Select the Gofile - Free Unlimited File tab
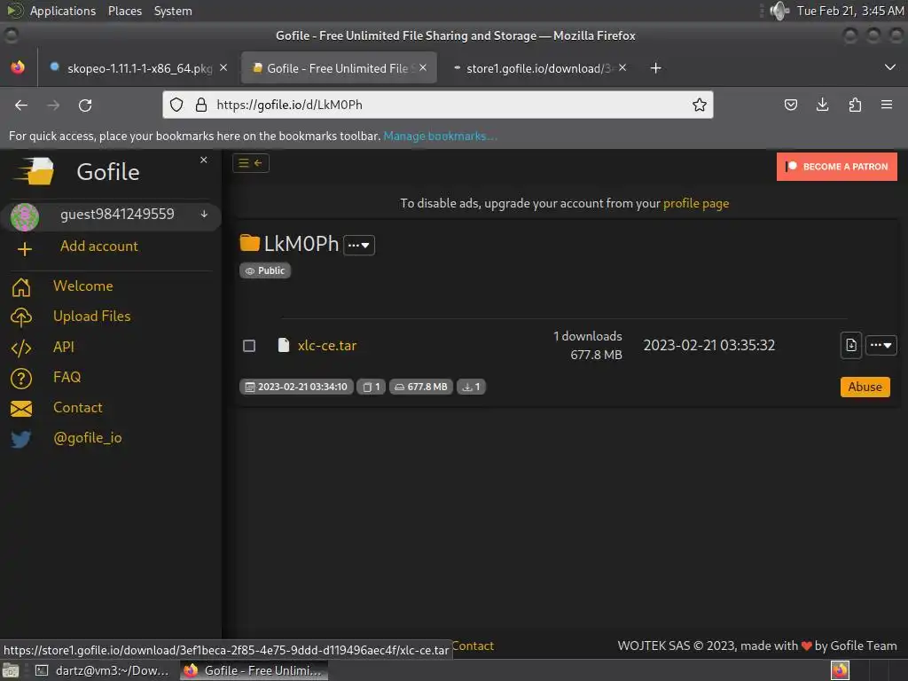 [x=338, y=68]
